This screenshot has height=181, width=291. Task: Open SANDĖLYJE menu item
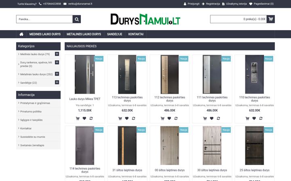(114, 34)
